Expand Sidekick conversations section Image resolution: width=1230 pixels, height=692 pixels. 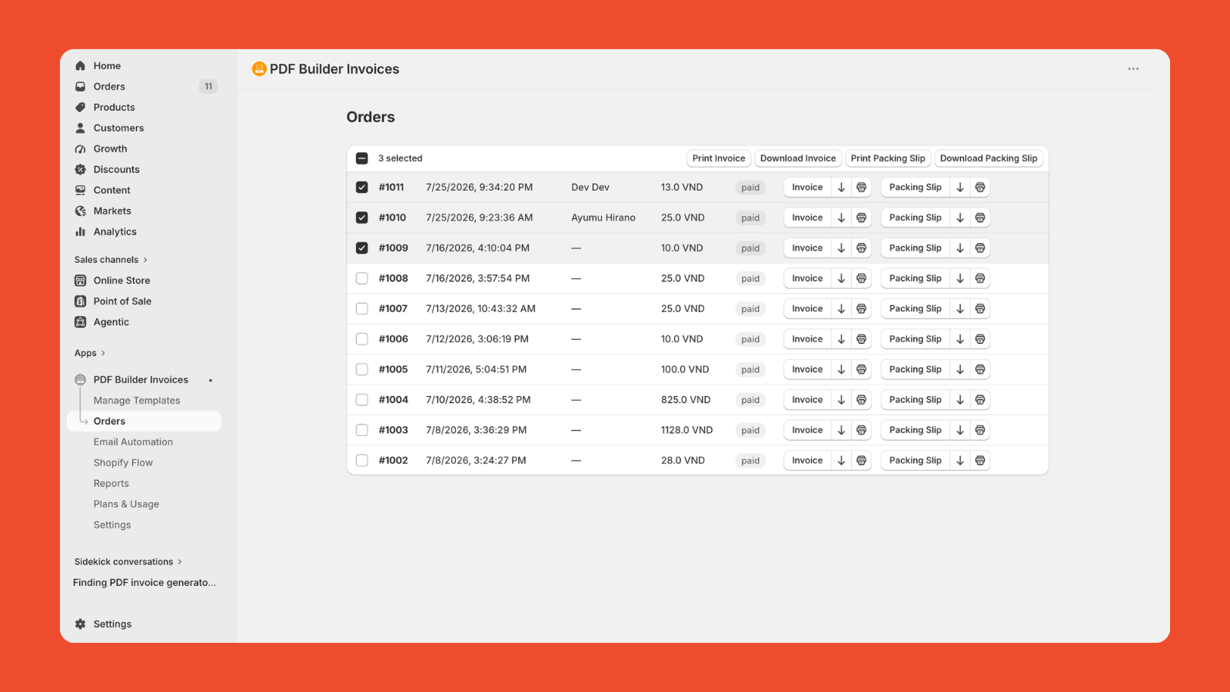coord(128,562)
